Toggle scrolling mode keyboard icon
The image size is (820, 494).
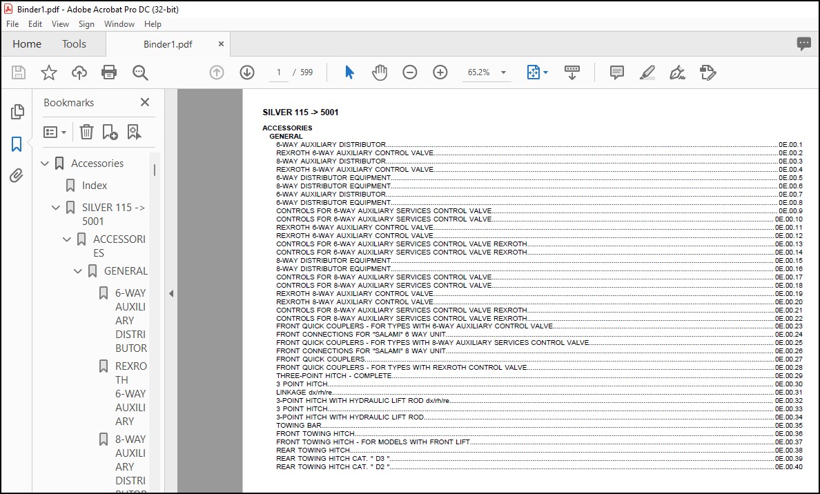(572, 72)
